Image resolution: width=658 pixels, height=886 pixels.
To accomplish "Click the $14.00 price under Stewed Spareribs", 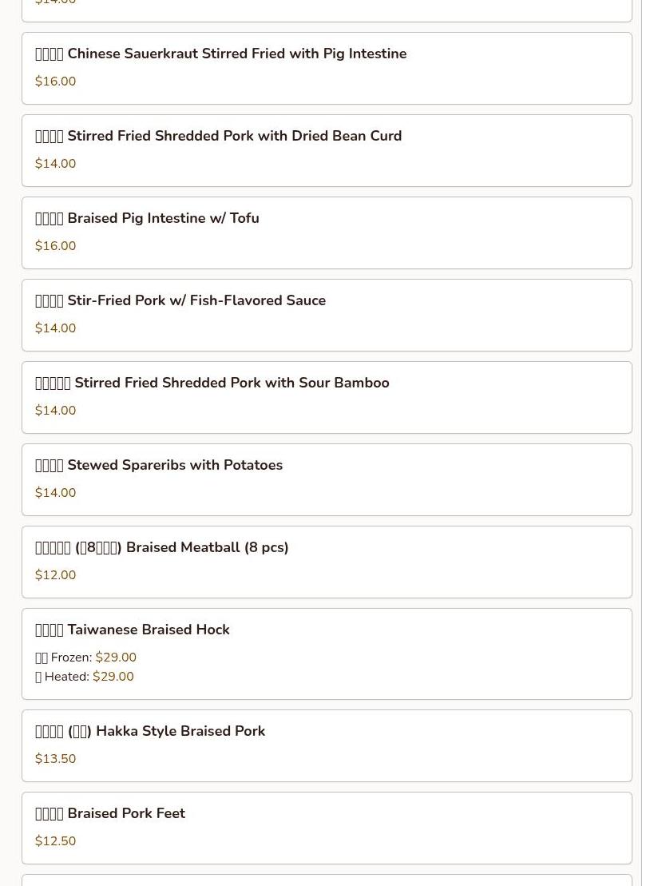I will [x=55, y=493].
